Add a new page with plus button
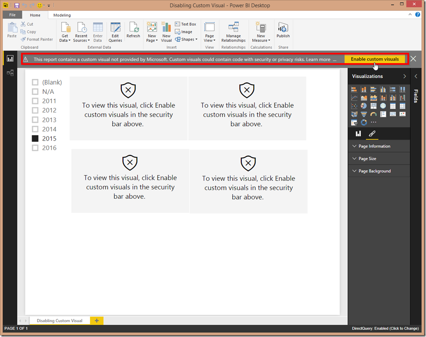This screenshot has width=426, height=337. pos(97,321)
